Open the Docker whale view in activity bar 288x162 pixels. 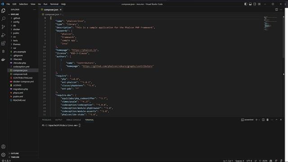3,59
